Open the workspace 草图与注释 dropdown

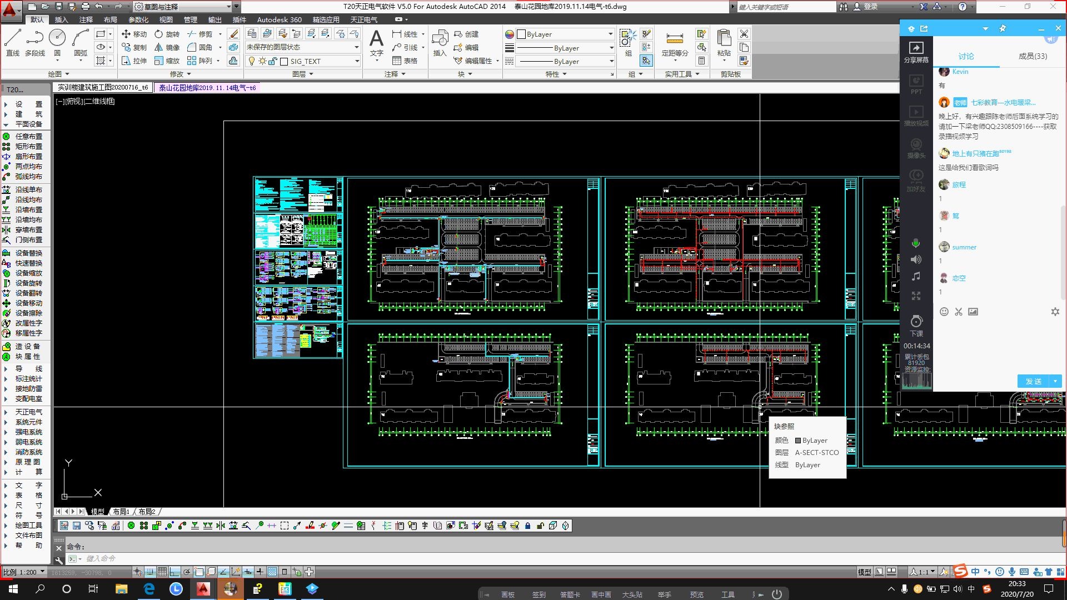pos(228,7)
